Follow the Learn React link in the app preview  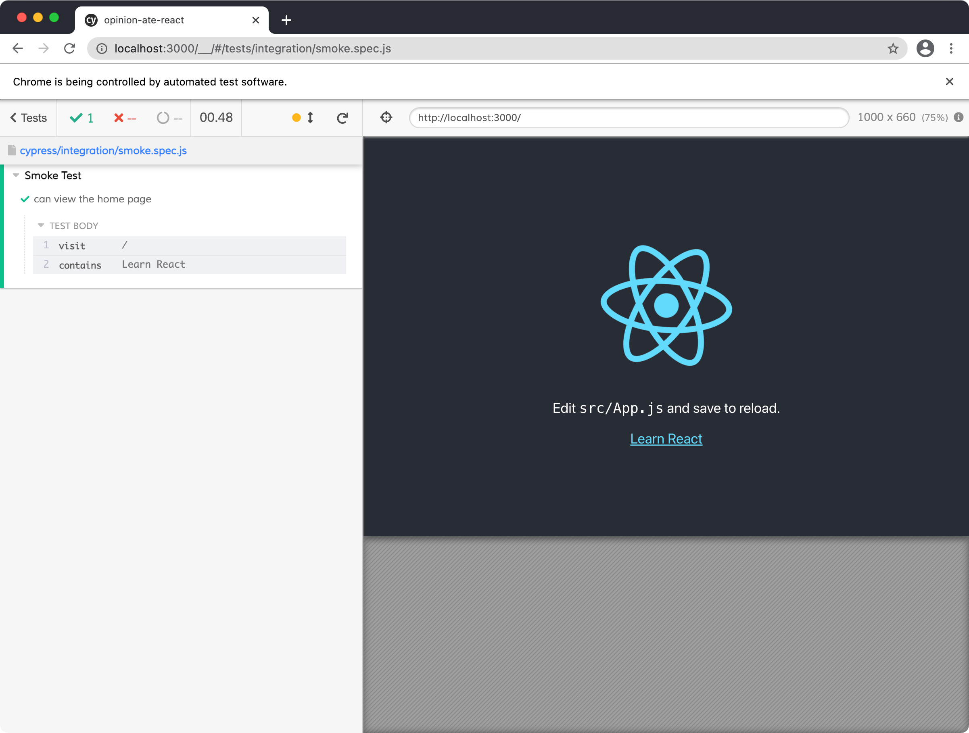click(666, 439)
